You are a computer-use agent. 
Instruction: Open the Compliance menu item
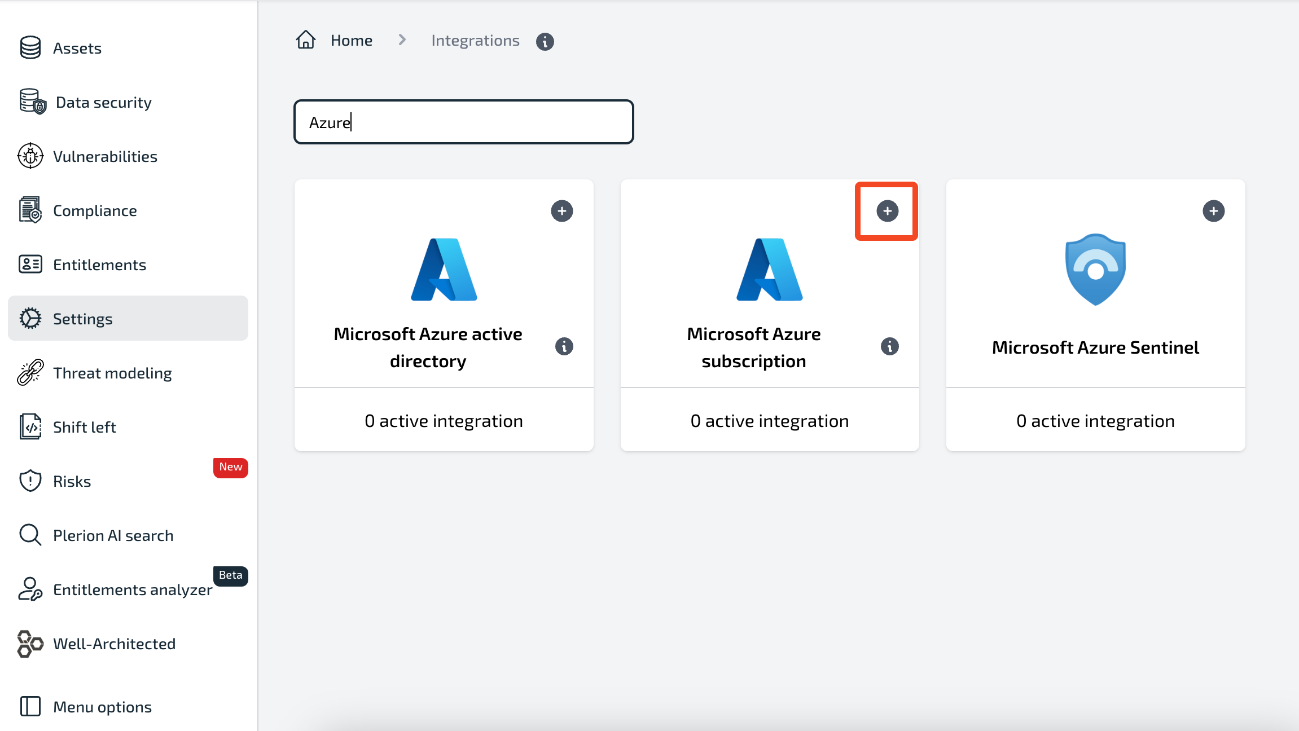tap(128, 211)
